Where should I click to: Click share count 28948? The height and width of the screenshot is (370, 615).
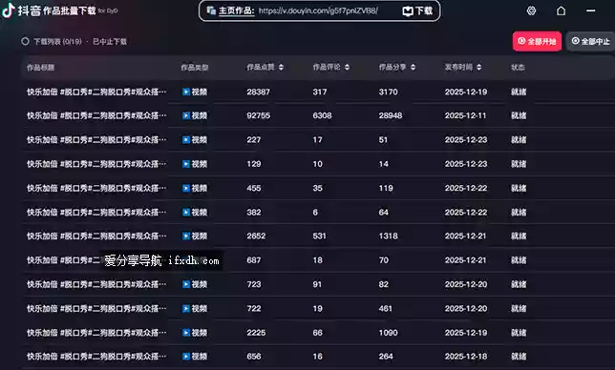pos(391,115)
